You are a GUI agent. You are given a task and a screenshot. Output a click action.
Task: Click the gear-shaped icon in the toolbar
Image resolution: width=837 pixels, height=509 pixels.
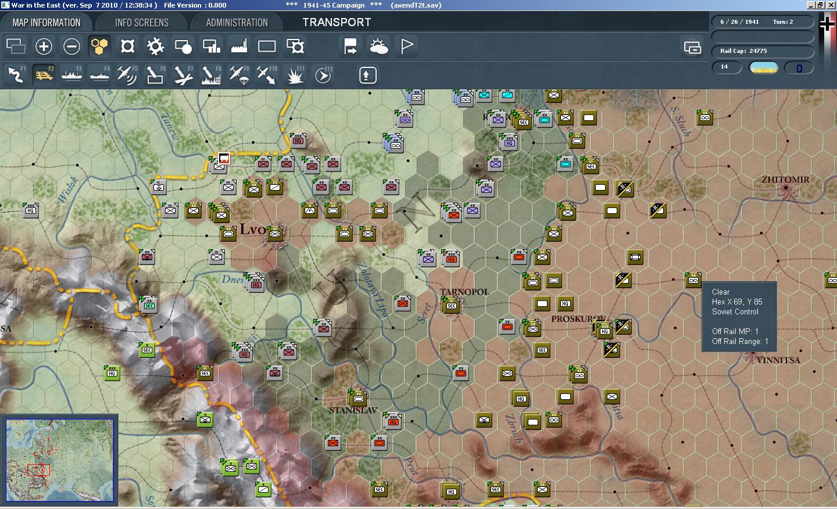click(155, 46)
